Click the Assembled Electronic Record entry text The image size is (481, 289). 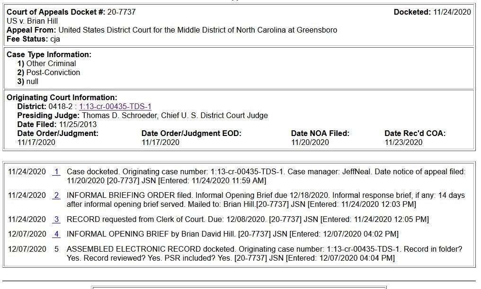[265, 254]
